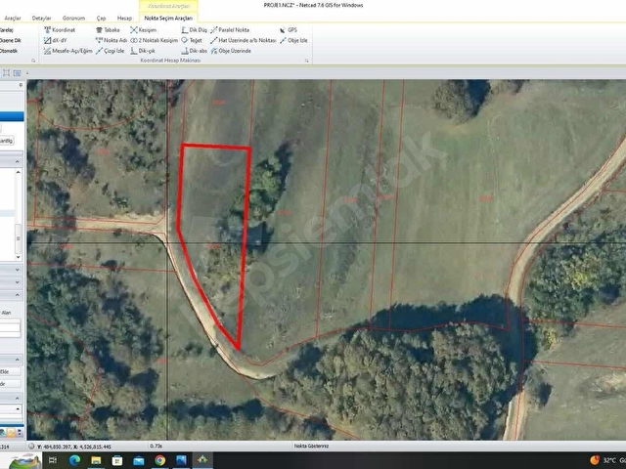Activate the Çizgi İzle tool

[x=111, y=51]
